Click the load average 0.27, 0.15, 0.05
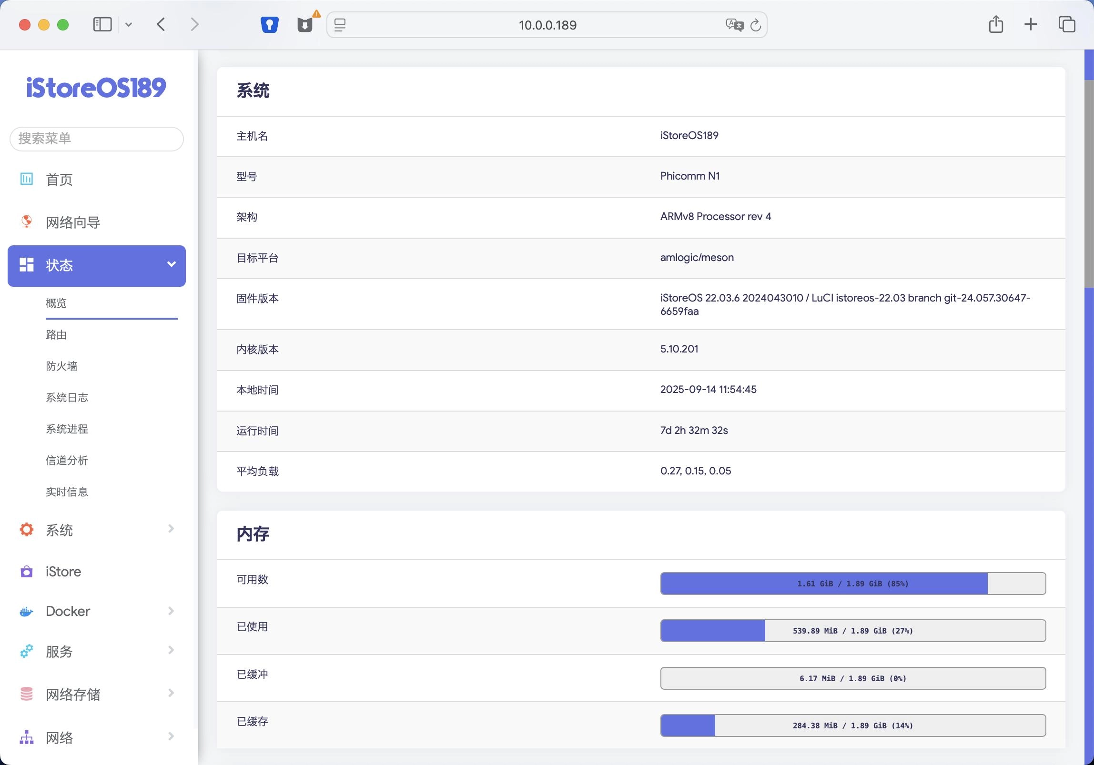 [x=696, y=471]
